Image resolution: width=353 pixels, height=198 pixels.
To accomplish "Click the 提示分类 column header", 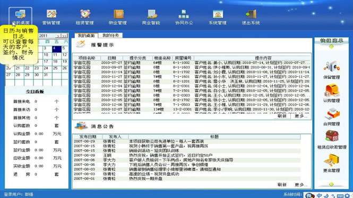I will tap(138, 58).
